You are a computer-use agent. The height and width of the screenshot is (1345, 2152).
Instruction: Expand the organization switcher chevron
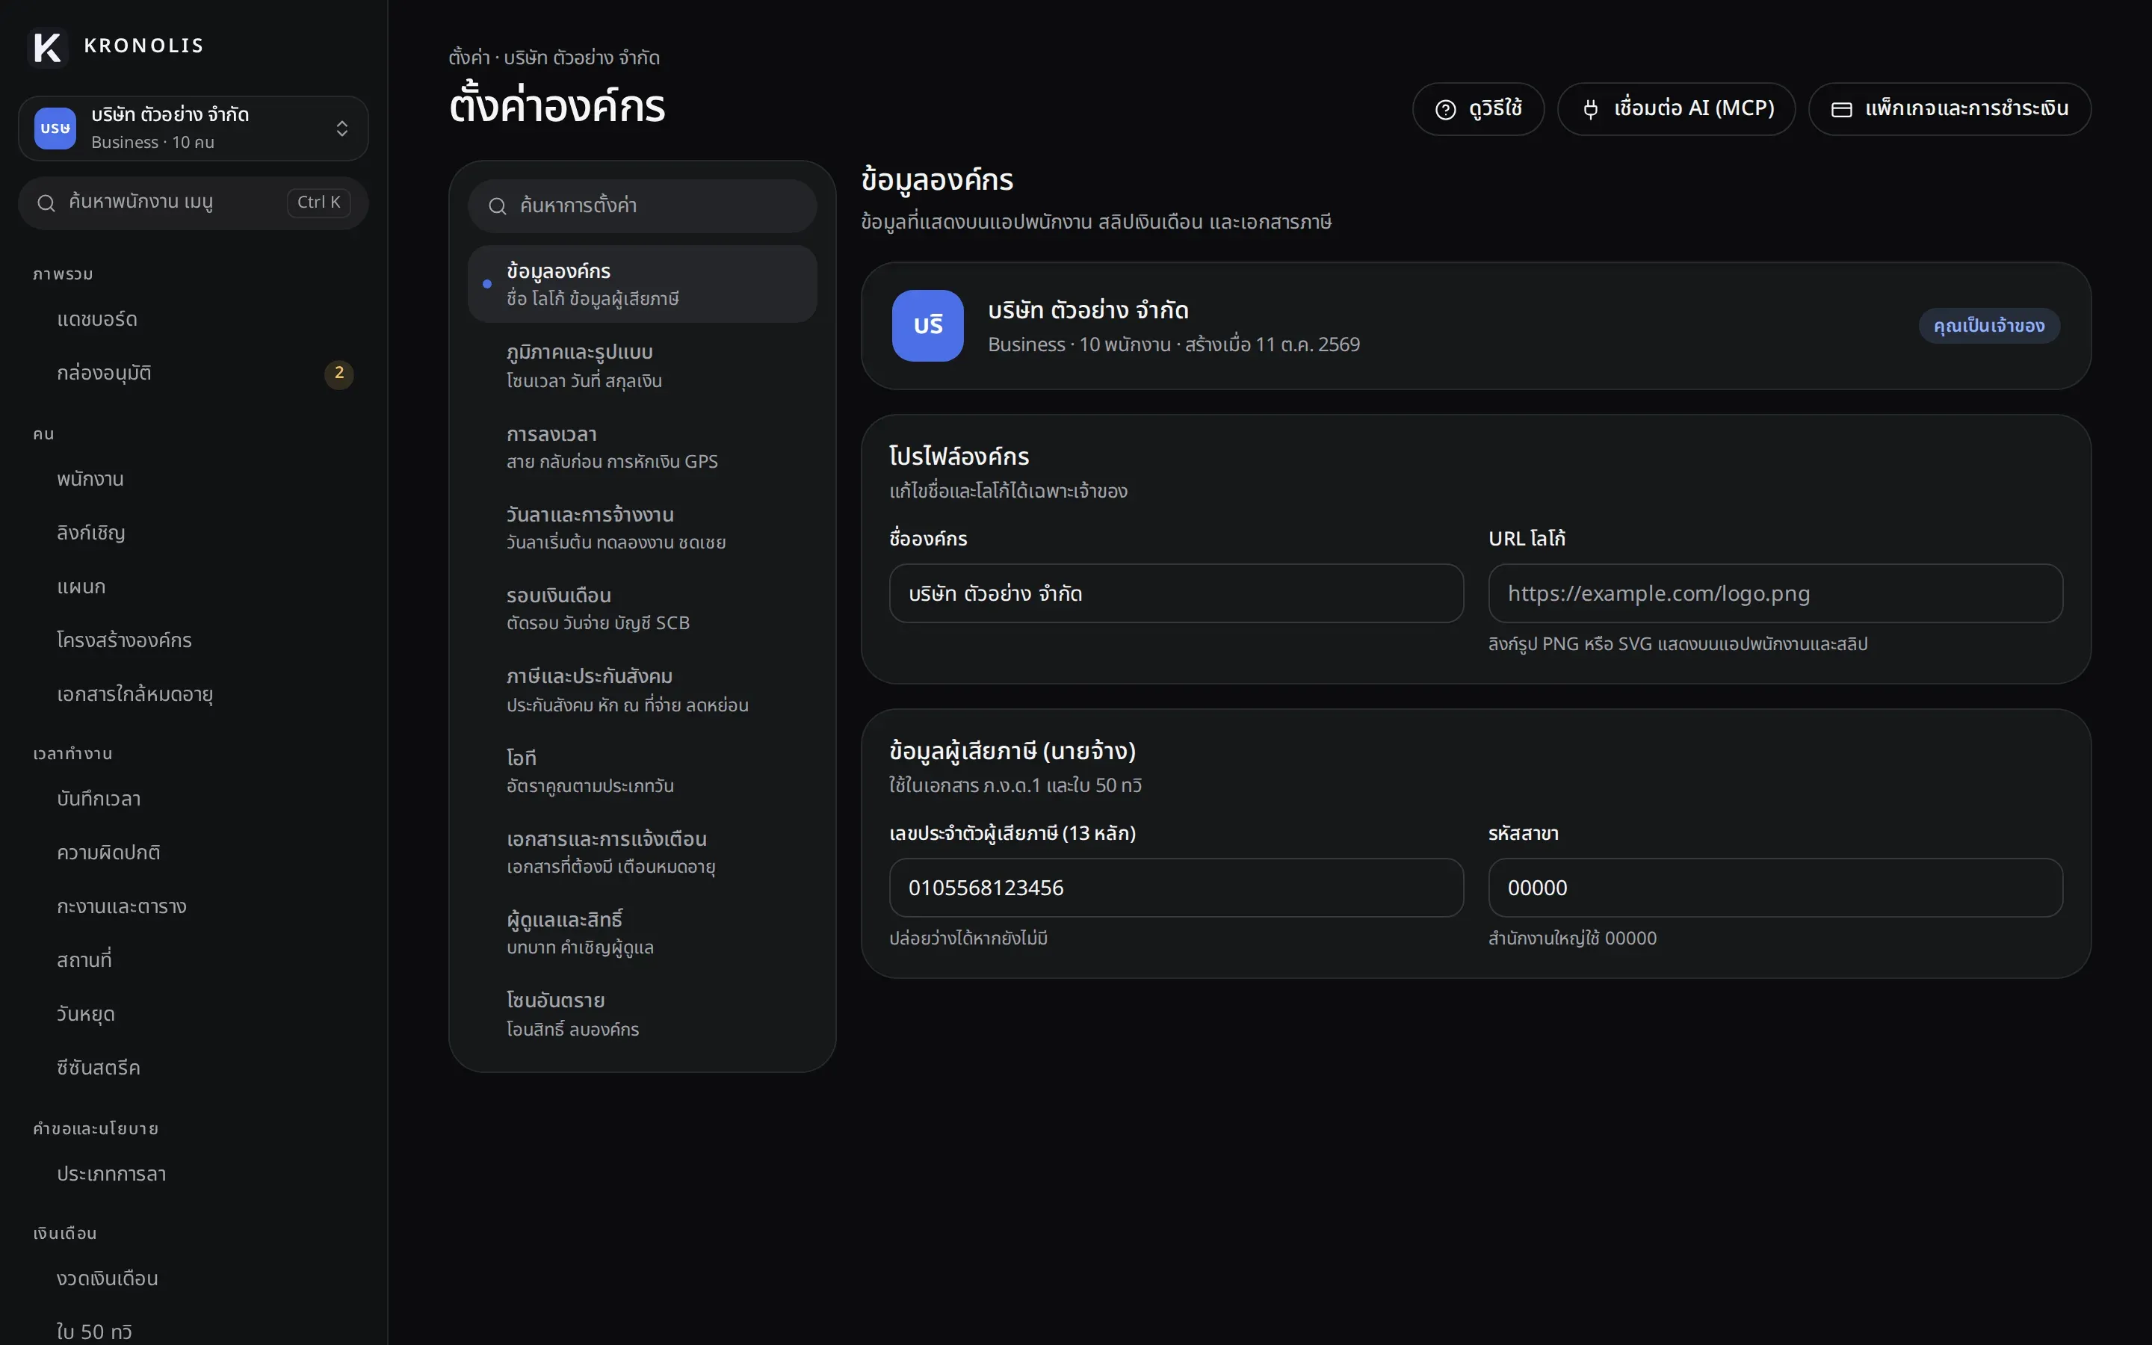(x=341, y=129)
